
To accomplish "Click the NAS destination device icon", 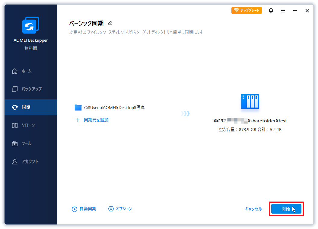I will (250, 102).
